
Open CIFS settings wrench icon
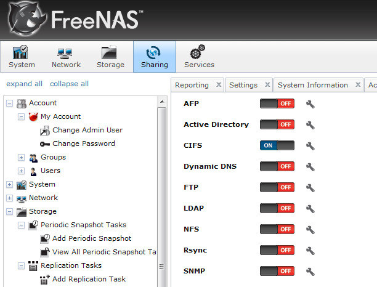[x=310, y=146]
